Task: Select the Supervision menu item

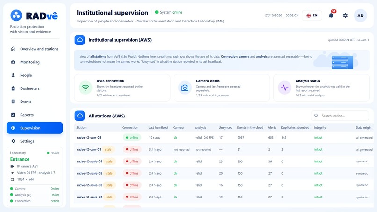Action: pyautogui.click(x=35, y=128)
